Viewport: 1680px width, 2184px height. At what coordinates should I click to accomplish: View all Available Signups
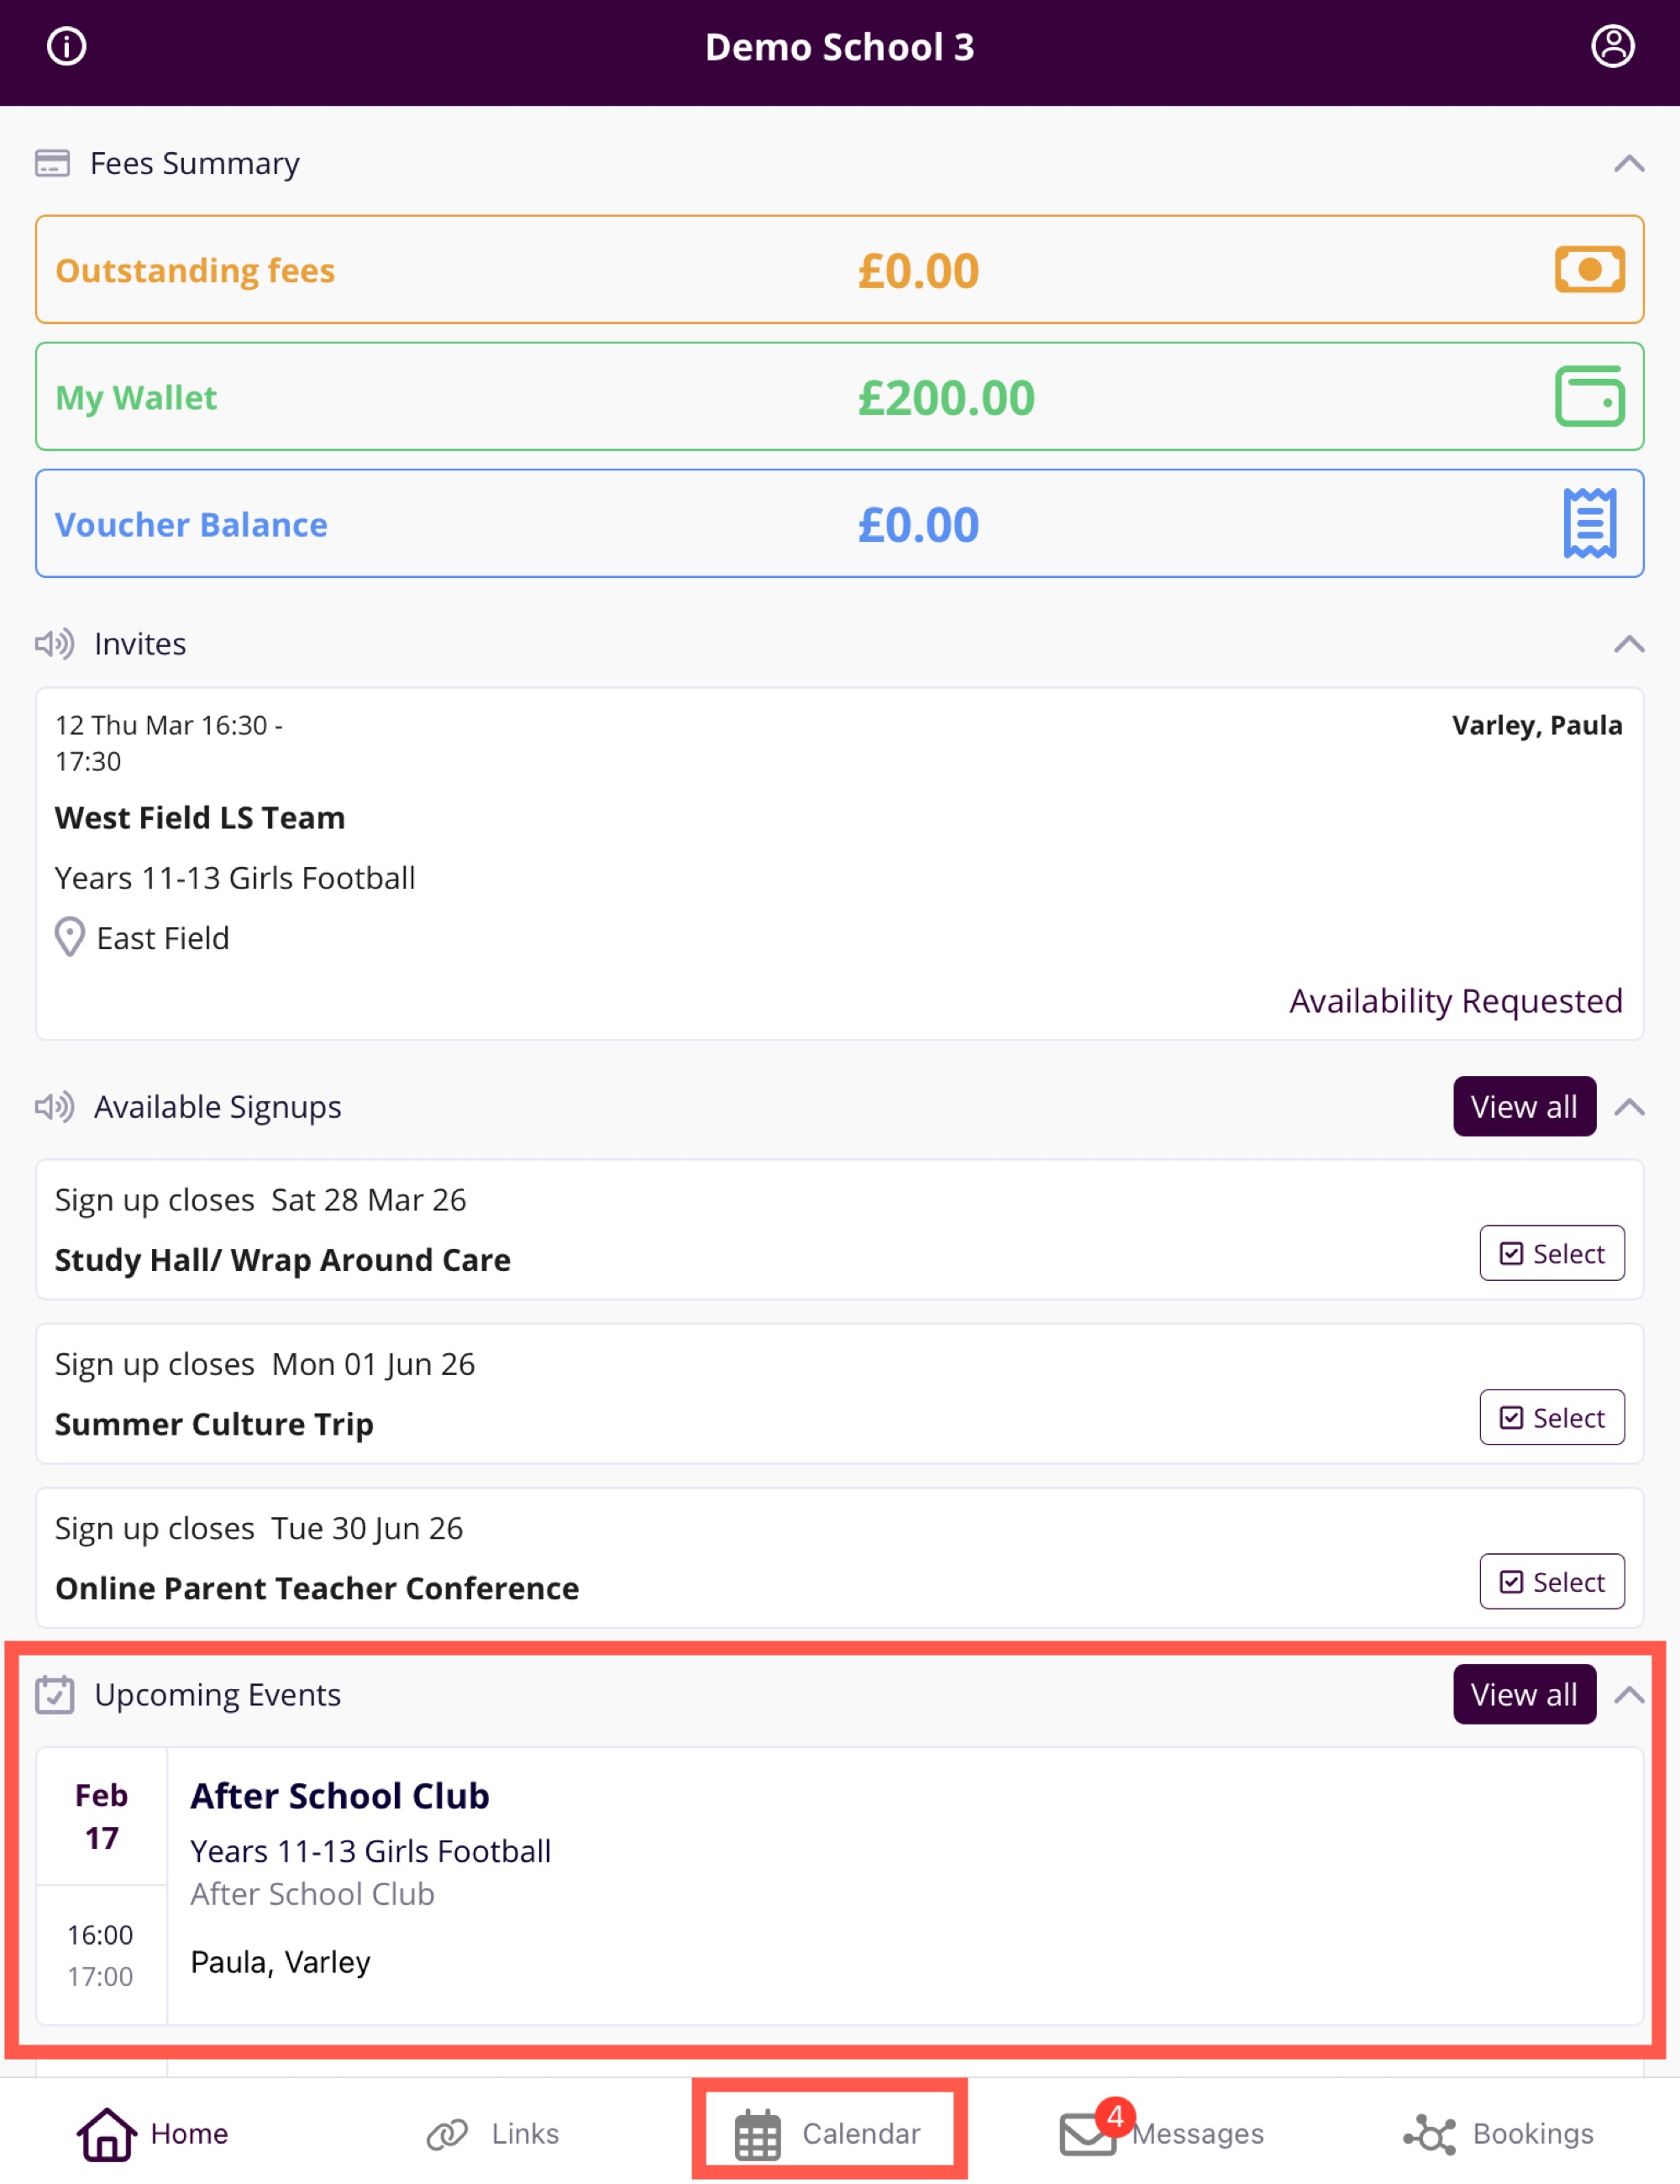[x=1523, y=1106]
